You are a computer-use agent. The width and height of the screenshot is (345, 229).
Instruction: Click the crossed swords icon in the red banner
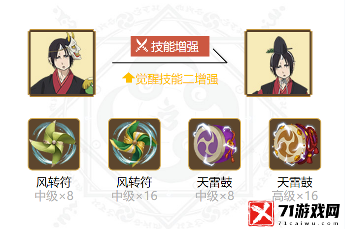141,46
